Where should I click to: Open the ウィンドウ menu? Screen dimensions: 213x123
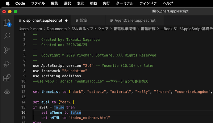pos(148,3)
